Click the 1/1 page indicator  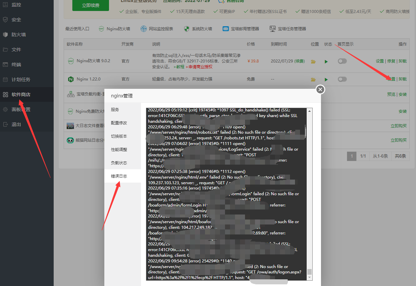[x=363, y=156]
